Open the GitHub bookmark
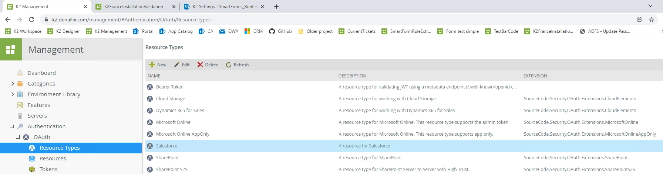This screenshot has height=174, width=663. (x=280, y=31)
